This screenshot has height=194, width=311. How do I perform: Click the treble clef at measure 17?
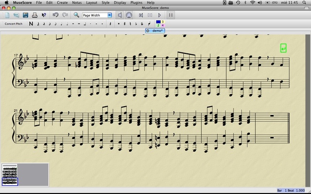tap(20, 62)
